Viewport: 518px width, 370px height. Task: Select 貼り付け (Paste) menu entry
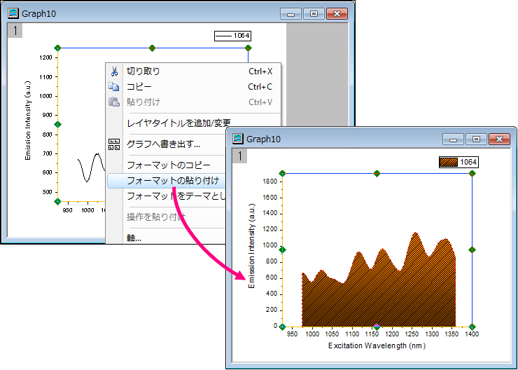(x=143, y=102)
